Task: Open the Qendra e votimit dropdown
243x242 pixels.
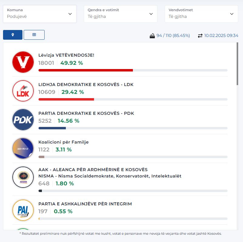Action: [x=120, y=14]
